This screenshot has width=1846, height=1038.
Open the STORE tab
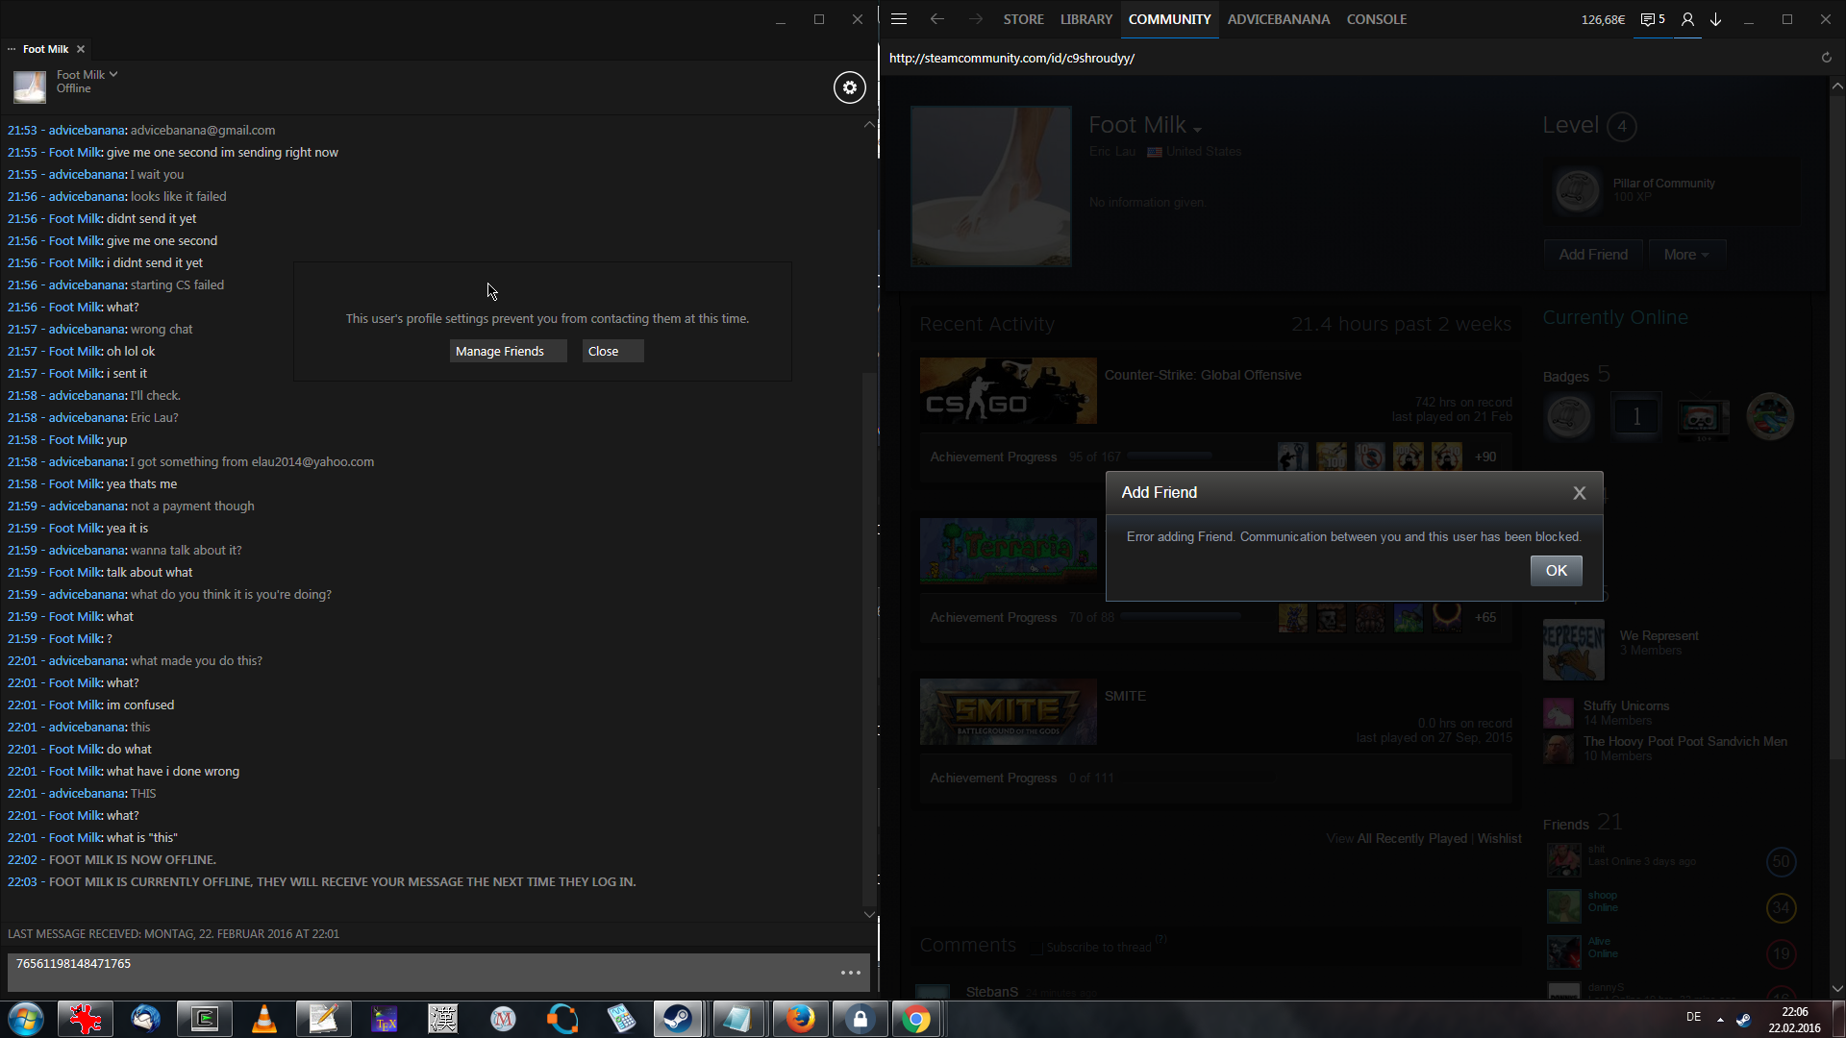point(1023,19)
